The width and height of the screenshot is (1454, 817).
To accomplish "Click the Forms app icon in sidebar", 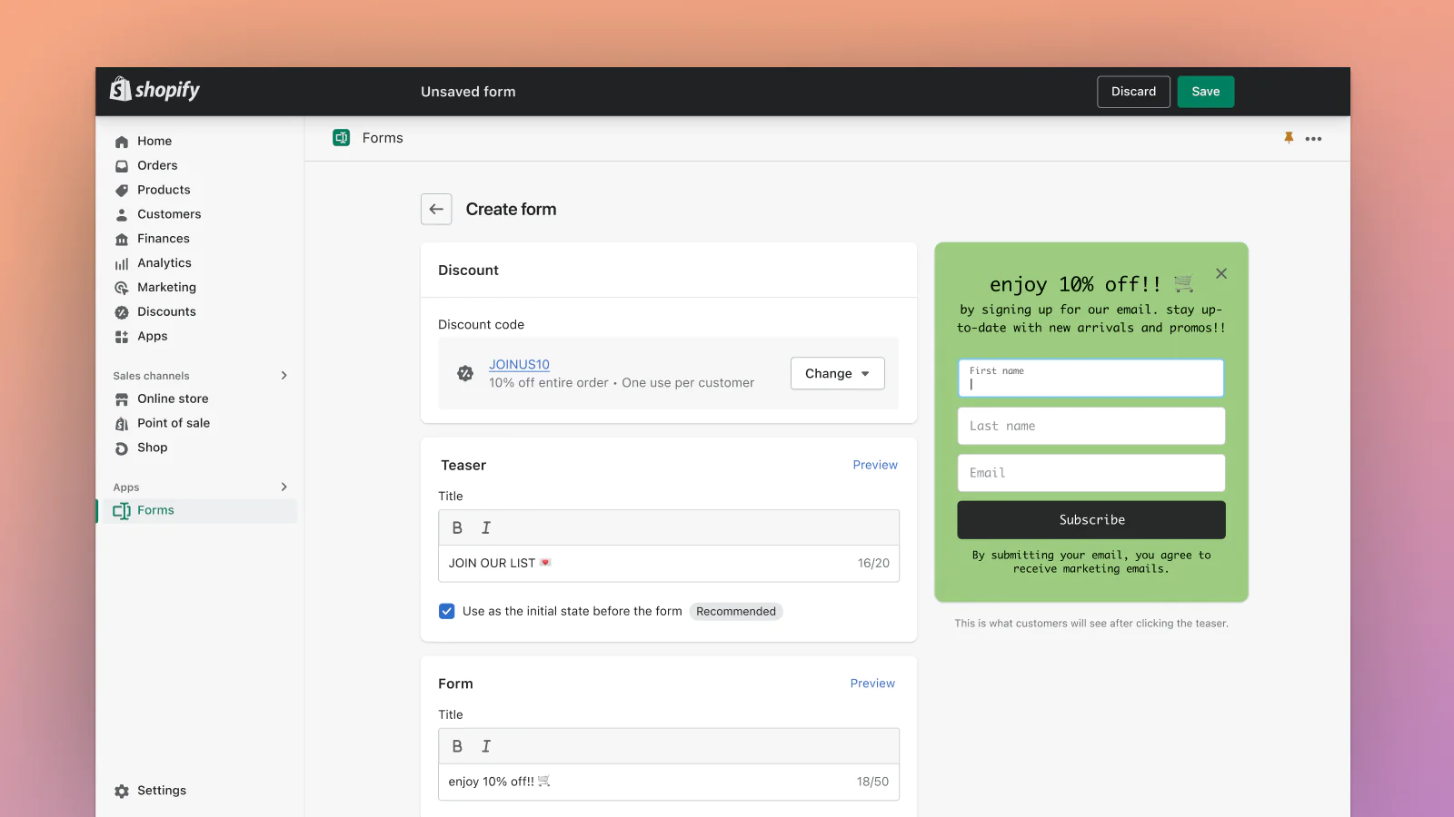I will [x=122, y=511].
